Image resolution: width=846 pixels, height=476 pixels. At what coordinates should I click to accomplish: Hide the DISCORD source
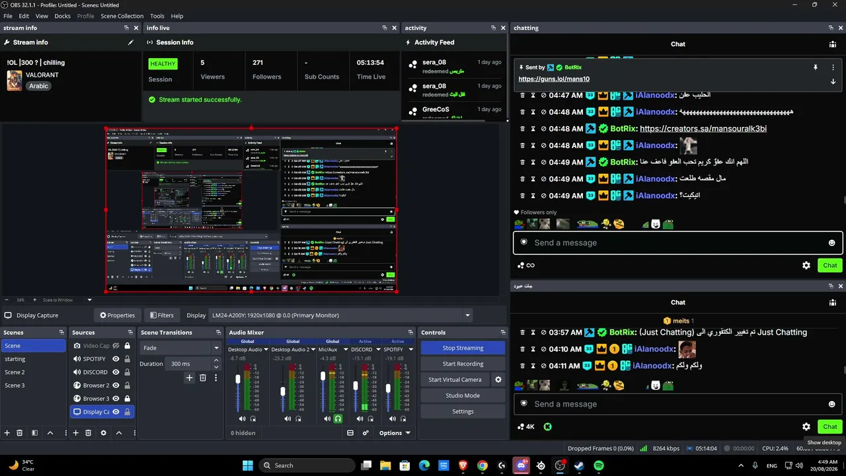click(x=116, y=372)
